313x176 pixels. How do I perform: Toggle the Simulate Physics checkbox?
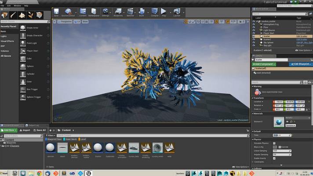[274, 143]
